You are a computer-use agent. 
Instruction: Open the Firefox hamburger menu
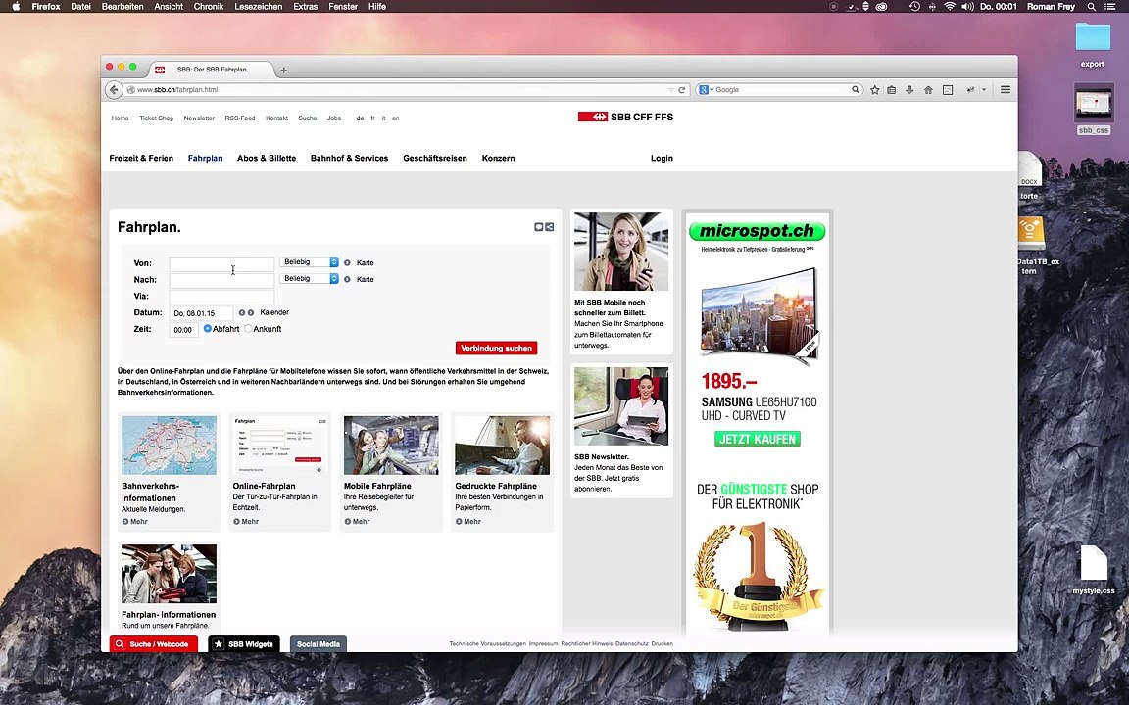(x=1006, y=90)
